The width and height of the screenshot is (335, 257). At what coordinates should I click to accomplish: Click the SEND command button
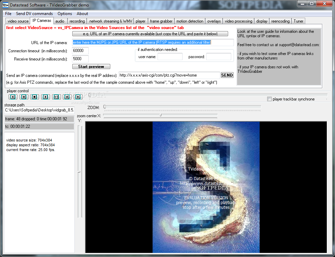227,75
